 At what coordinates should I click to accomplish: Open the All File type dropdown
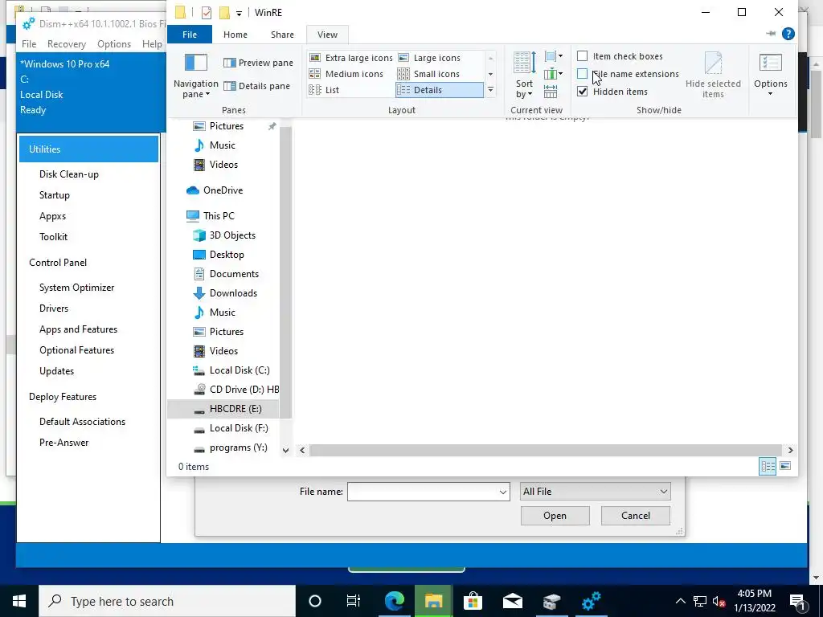[596, 492]
